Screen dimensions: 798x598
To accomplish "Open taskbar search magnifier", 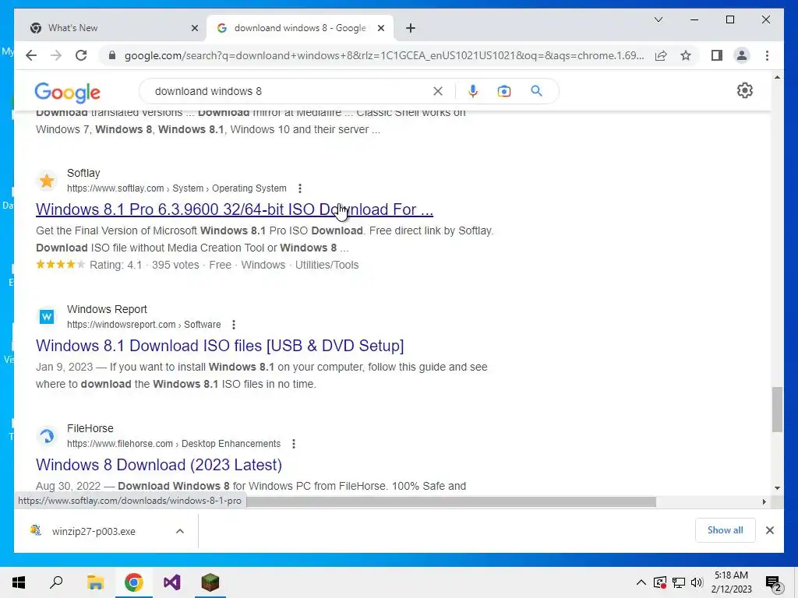I will [x=56, y=582].
